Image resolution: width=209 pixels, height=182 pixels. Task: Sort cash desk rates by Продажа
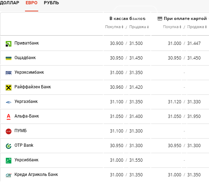[139, 27]
